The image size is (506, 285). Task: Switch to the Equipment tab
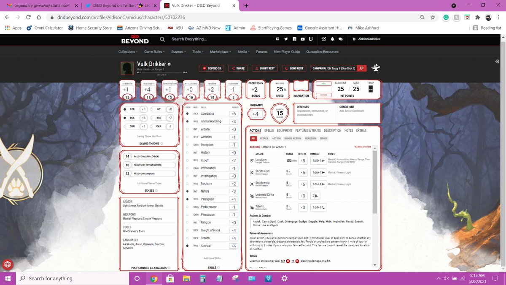[x=285, y=130]
